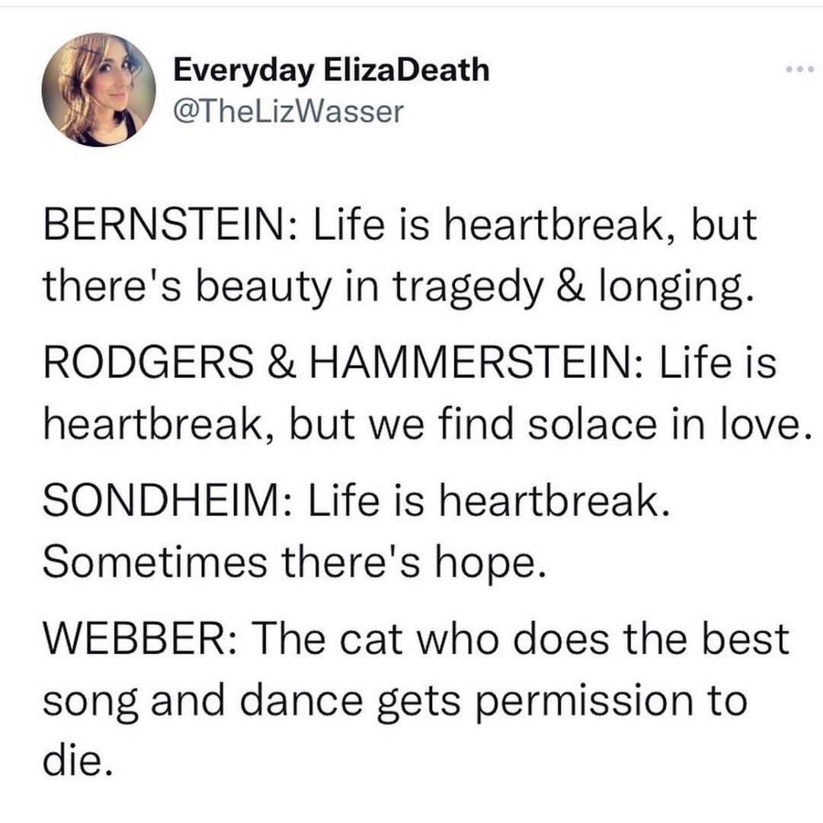Open the Everyday ElizaDeath display name

331,70
